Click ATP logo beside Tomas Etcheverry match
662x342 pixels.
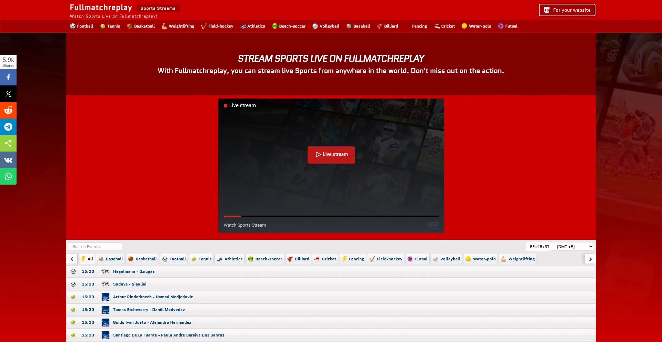tap(106, 310)
